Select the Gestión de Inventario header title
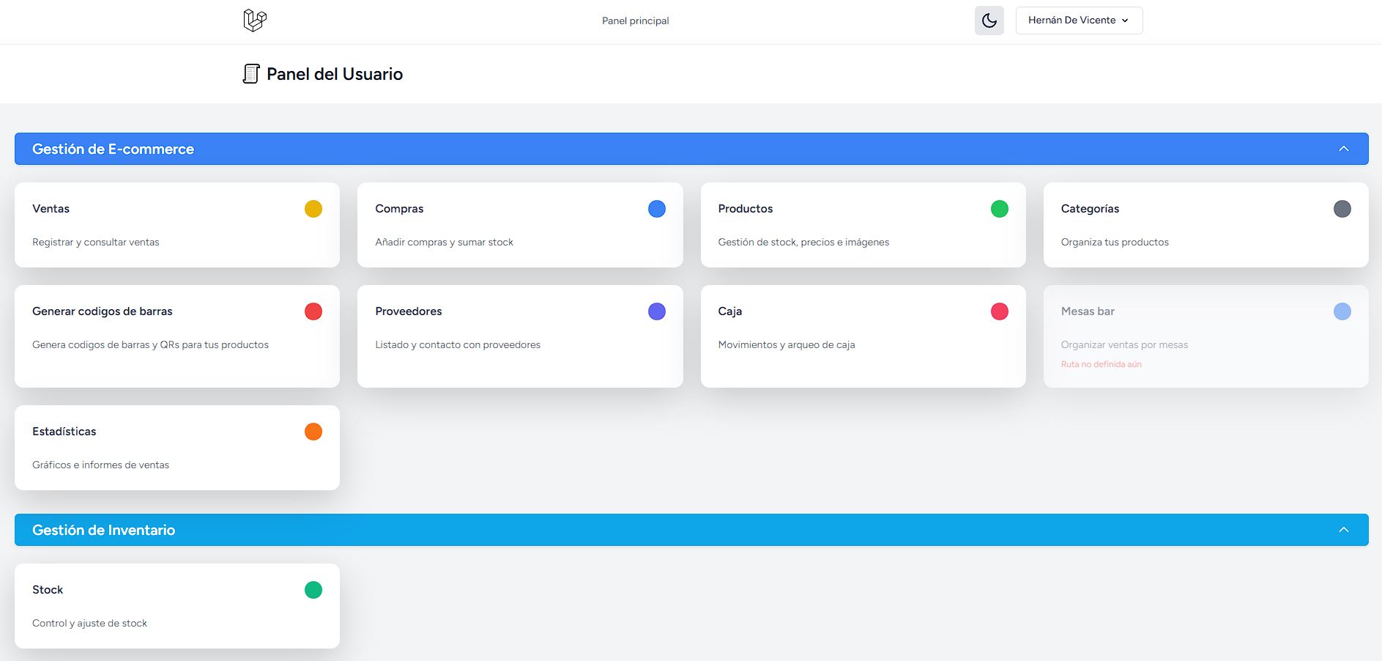 [x=103, y=530]
